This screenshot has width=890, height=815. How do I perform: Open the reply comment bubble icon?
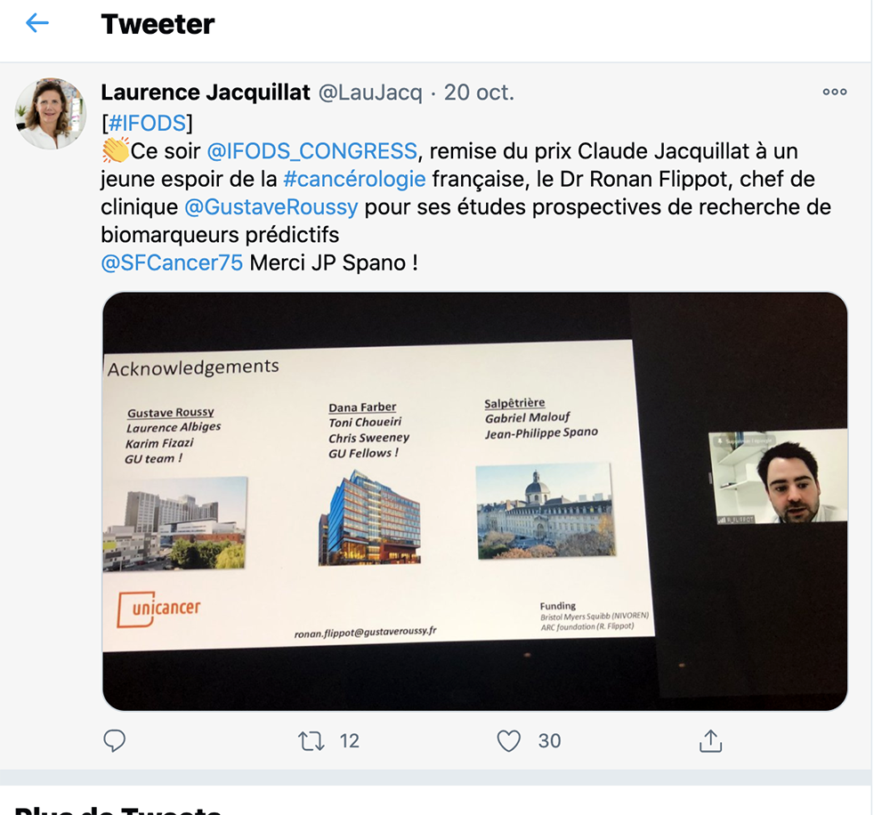[x=114, y=740]
